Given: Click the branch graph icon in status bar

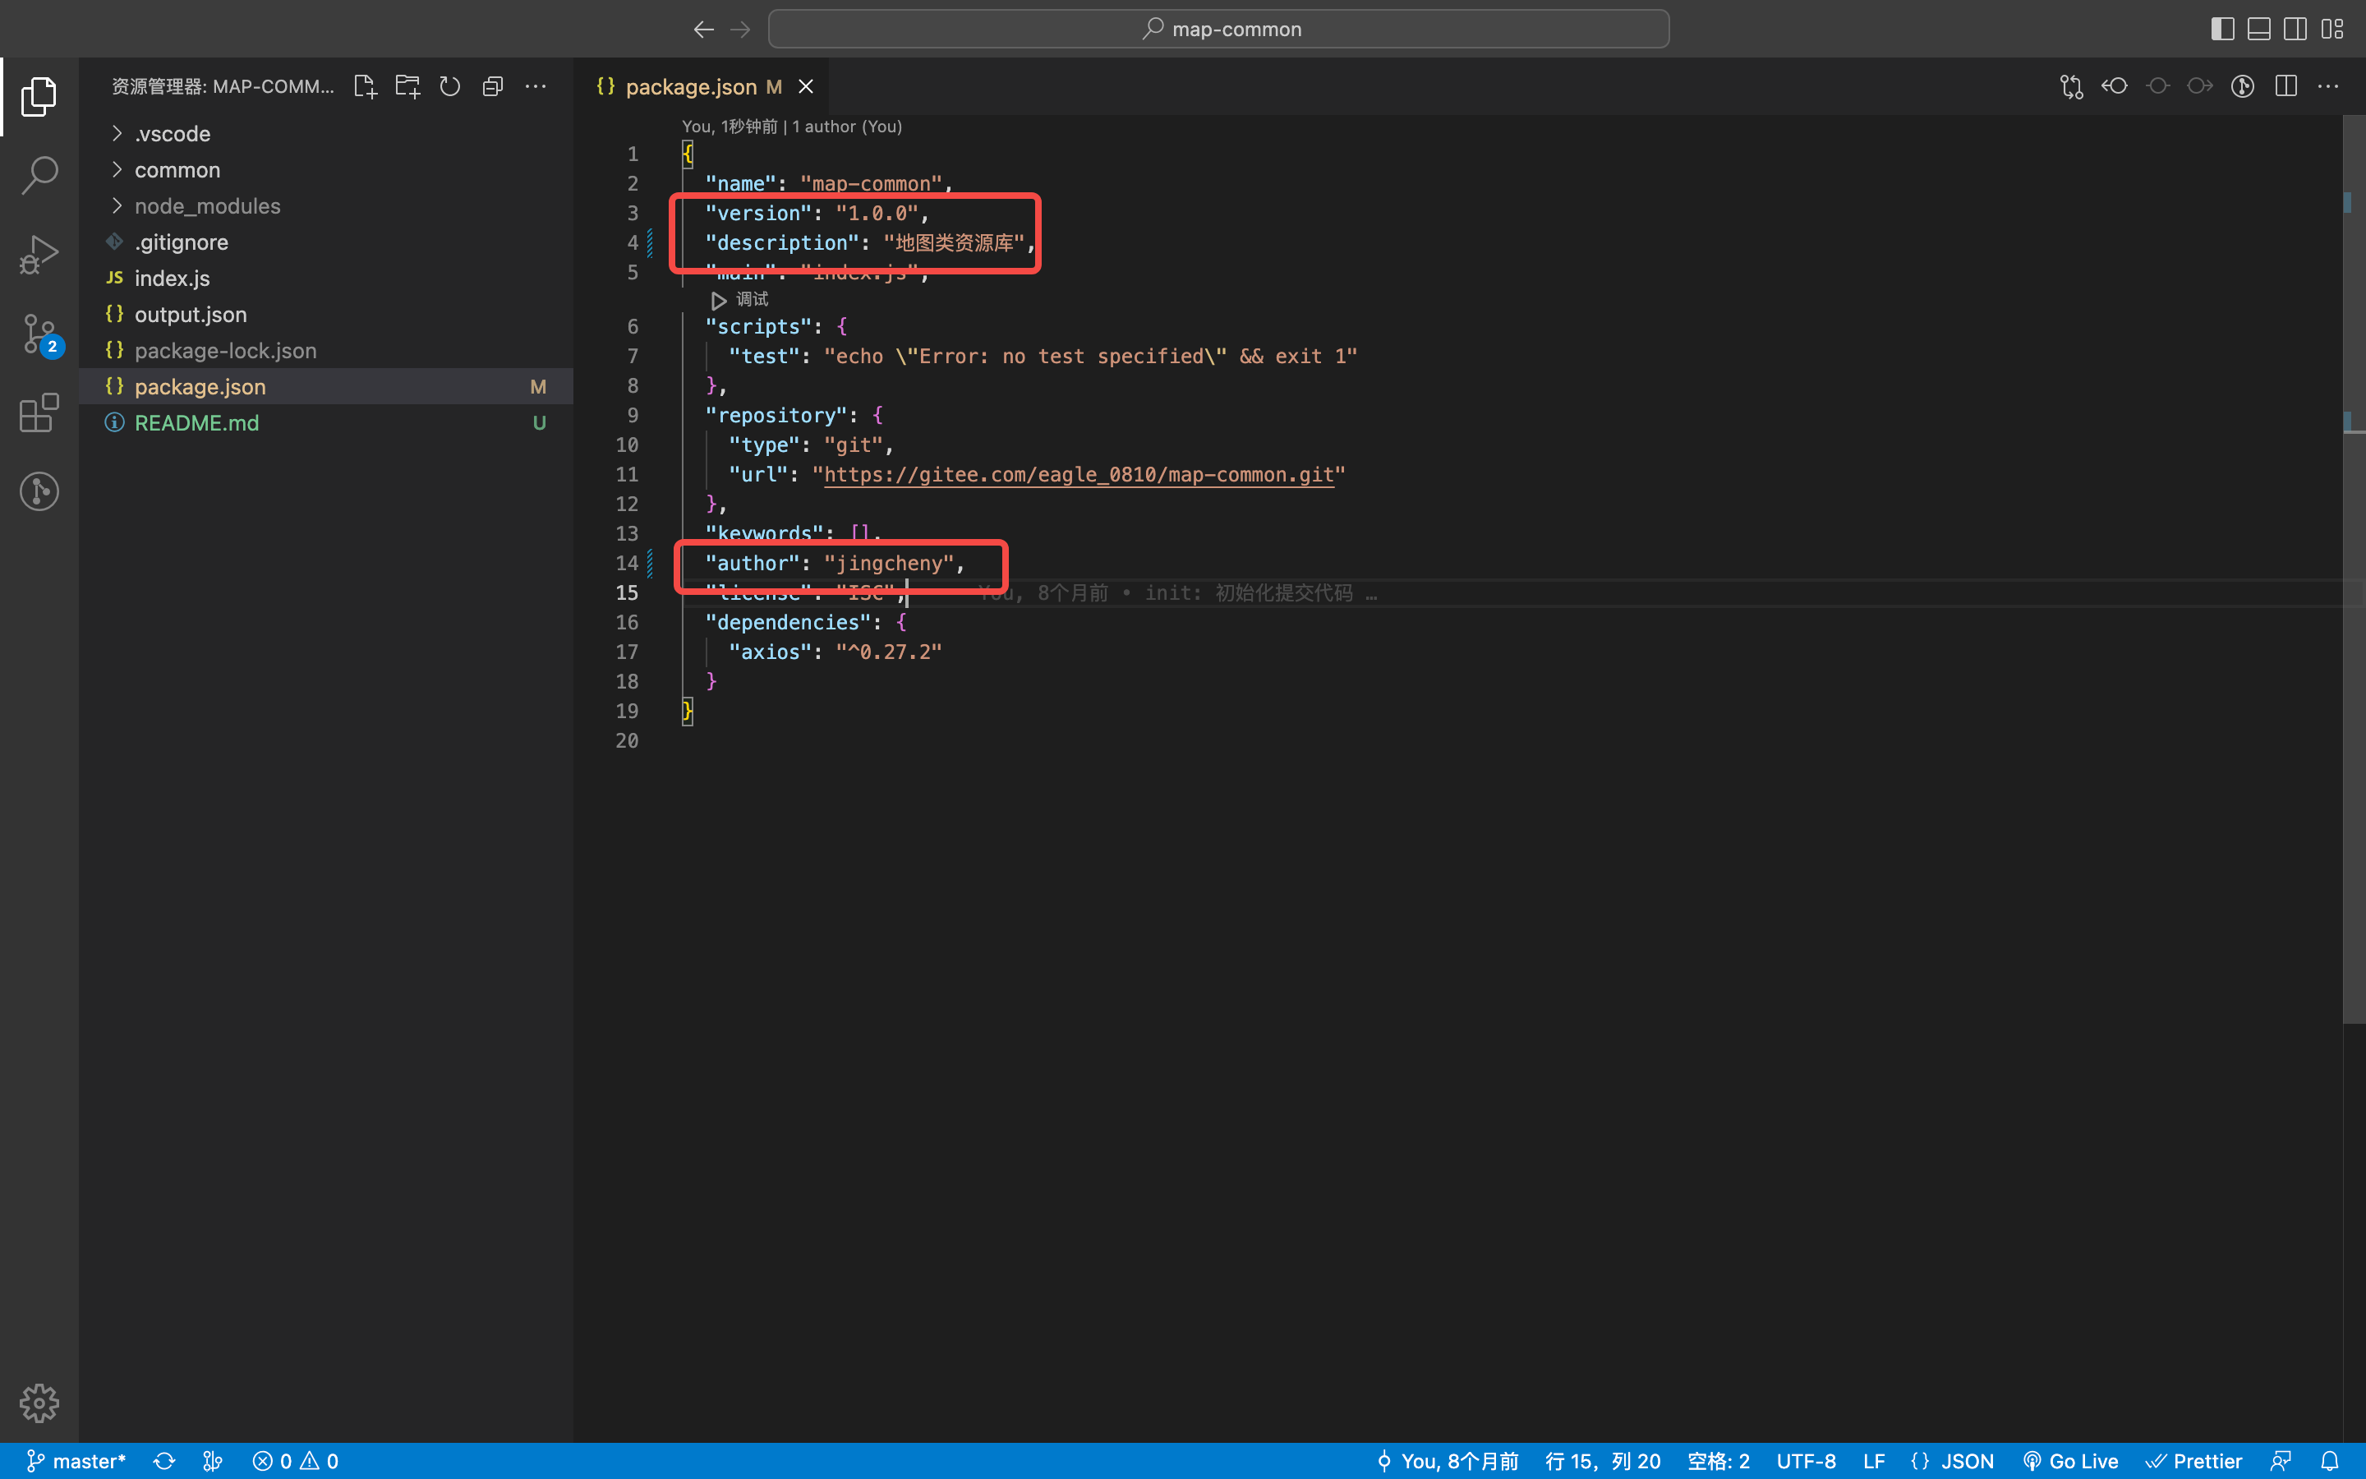Looking at the screenshot, I should pos(212,1460).
